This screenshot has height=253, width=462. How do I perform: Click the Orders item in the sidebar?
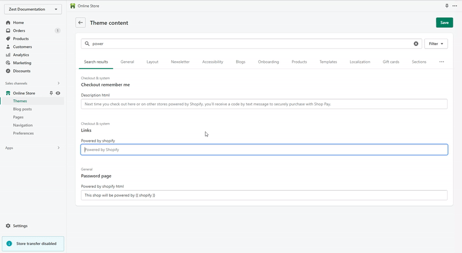click(x=19, y=31)
